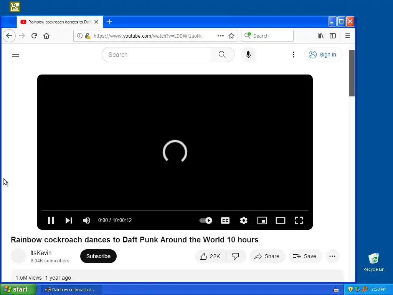This screenshot has width=393, height=295.
Task: Open the browser home page
Action: [46, 36]
